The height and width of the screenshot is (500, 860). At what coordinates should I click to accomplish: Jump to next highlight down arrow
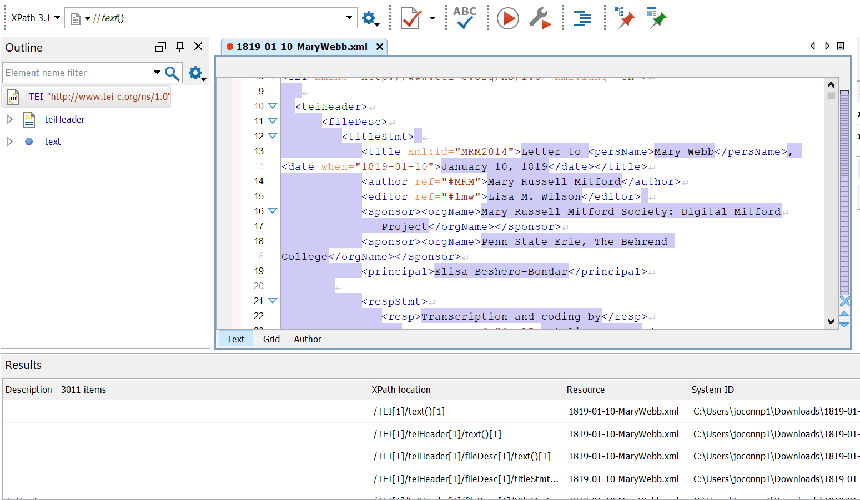click(x=844, y=324)
